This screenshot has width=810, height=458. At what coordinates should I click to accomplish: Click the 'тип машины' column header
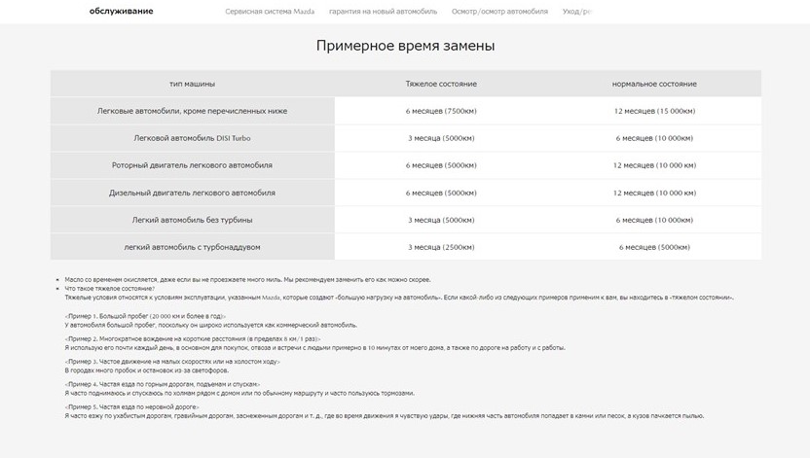pos(192,84)
